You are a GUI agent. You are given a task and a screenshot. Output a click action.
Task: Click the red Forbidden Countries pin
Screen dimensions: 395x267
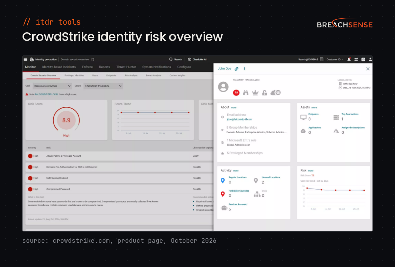click(x=223, y=194)
